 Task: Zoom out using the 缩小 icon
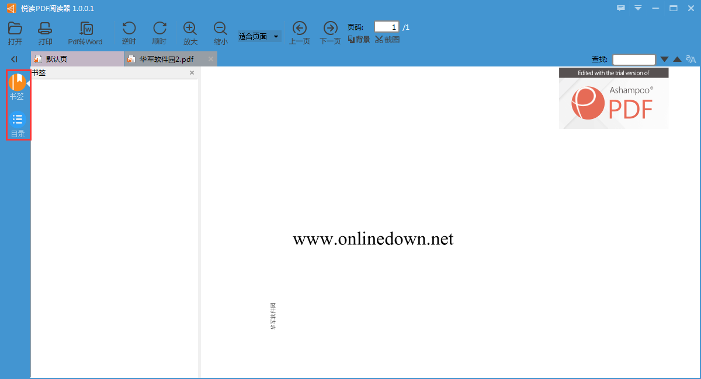(x=220, y=29)
